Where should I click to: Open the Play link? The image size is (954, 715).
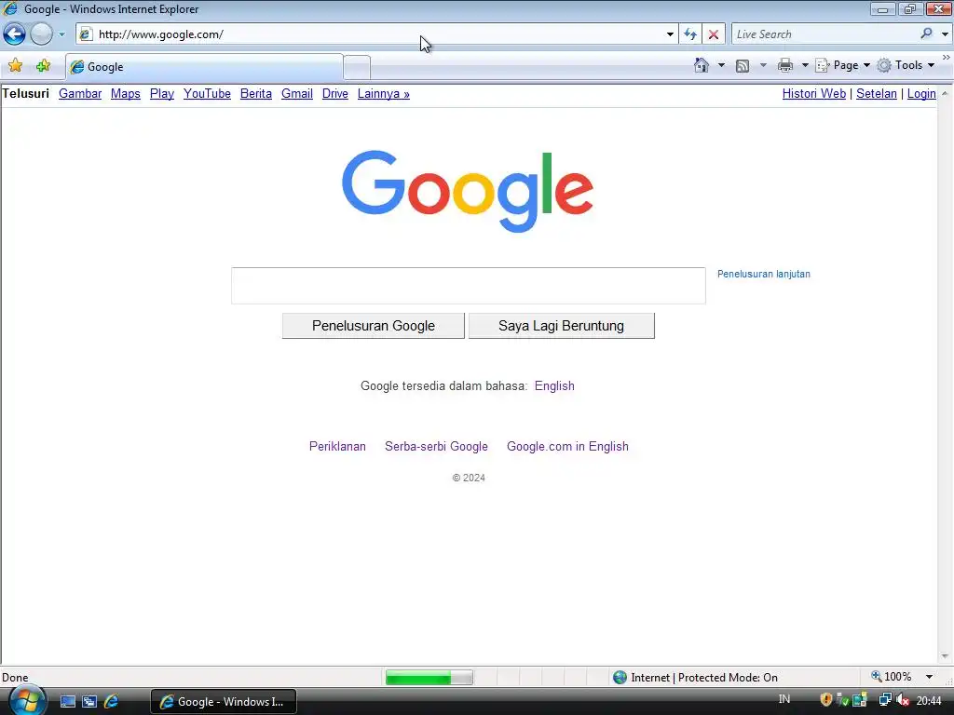coord(162,94)
